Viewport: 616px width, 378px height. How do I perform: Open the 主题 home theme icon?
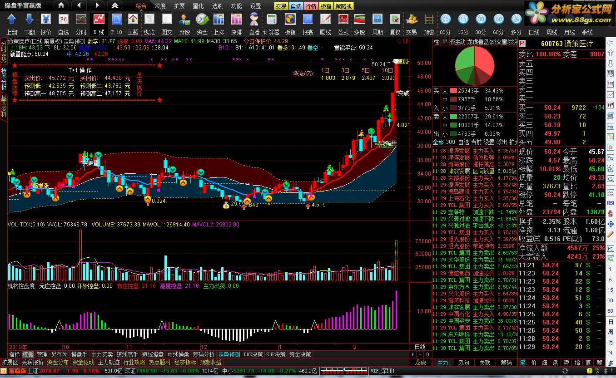pyautogui.click(x=133, y=20)
